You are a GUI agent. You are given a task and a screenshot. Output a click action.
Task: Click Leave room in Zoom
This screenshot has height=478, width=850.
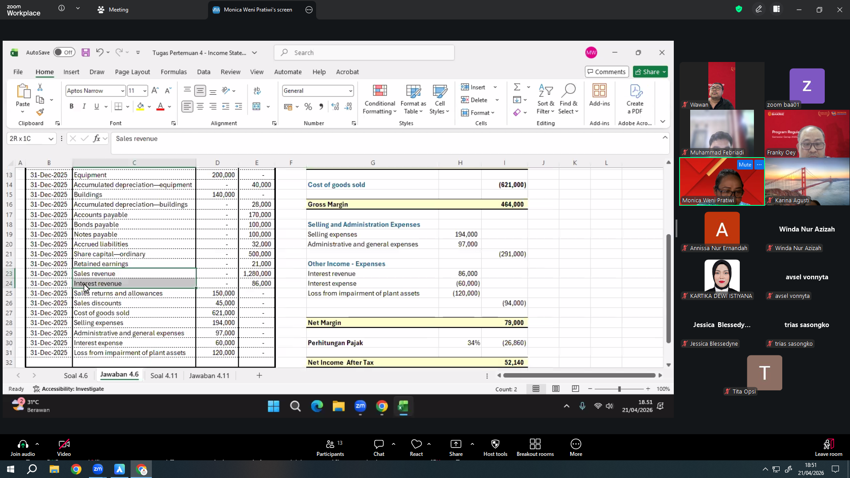828,447
